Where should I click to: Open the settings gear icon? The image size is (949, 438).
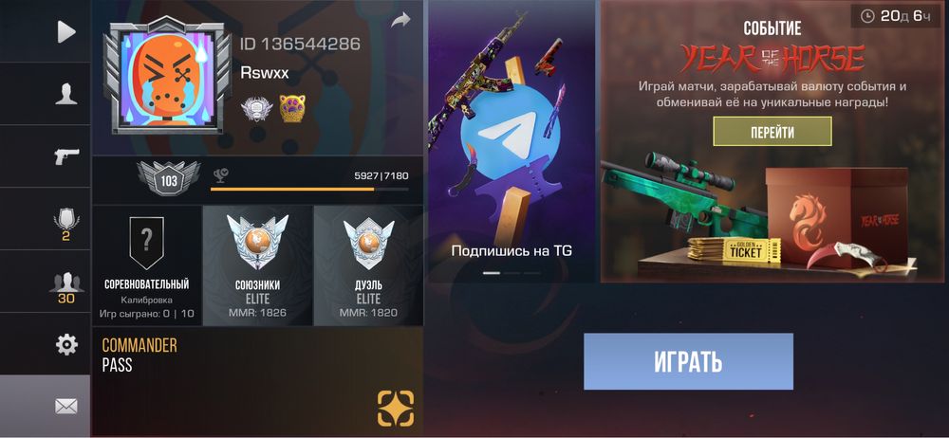pyautogui.click(x=66, y=345)
